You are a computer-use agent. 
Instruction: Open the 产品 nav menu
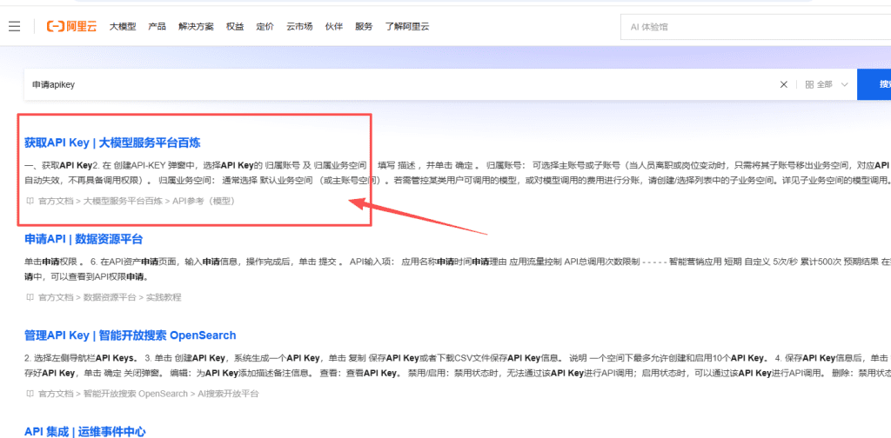point(157,26)
